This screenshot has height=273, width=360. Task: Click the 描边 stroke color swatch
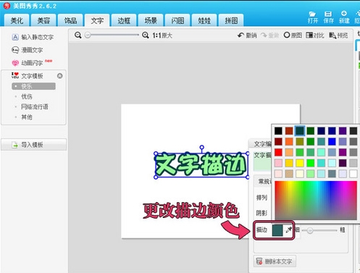point(277,230)
